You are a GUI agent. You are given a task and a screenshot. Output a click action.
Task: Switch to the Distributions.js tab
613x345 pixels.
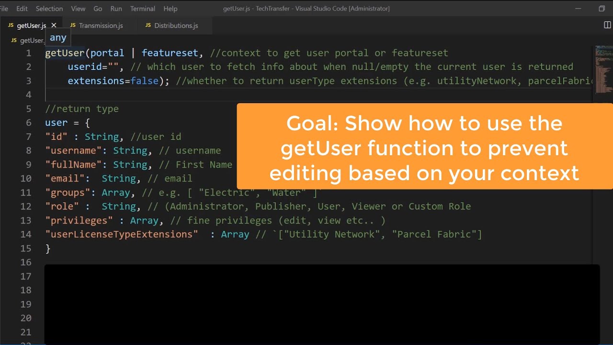pyautogui.click(x=176, y=25)
